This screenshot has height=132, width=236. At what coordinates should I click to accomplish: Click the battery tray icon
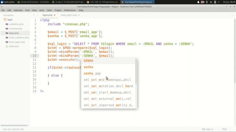(x=215, y=2)
